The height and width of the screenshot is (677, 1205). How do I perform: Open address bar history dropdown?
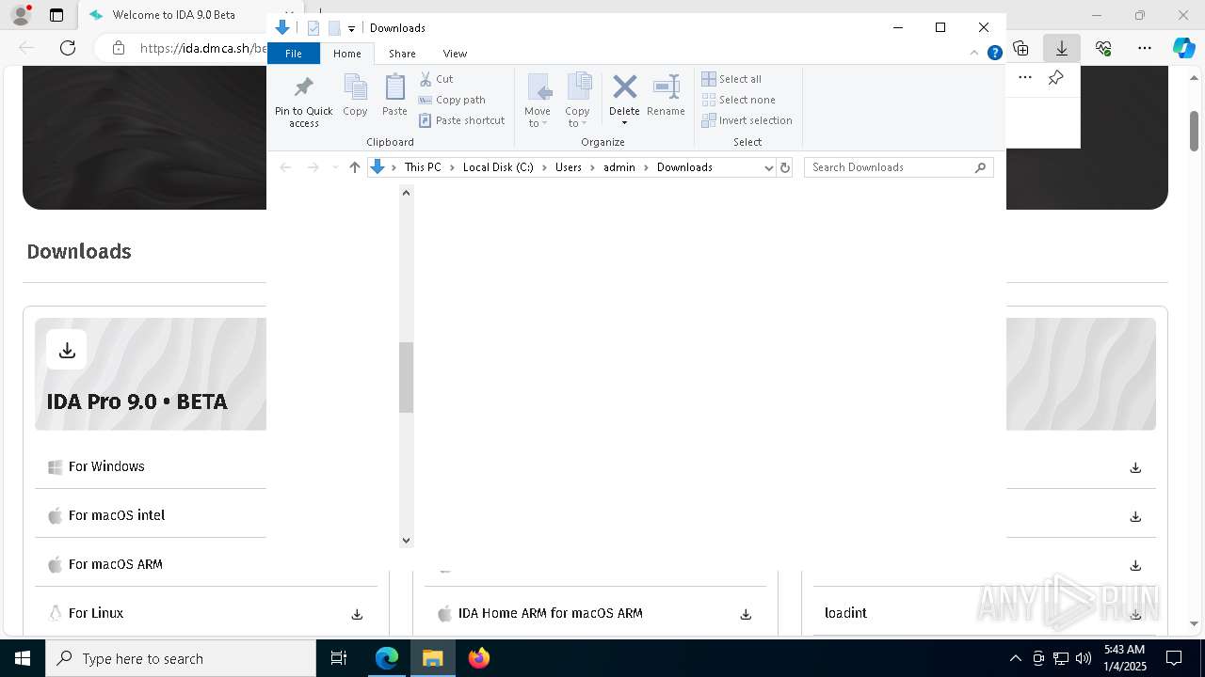[x=768, y=167]
